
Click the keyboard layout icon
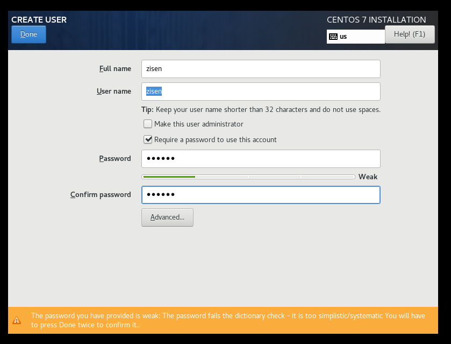[333, 37]
